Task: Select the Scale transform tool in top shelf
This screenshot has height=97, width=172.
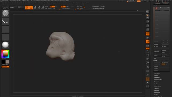Action: (39, 7)
